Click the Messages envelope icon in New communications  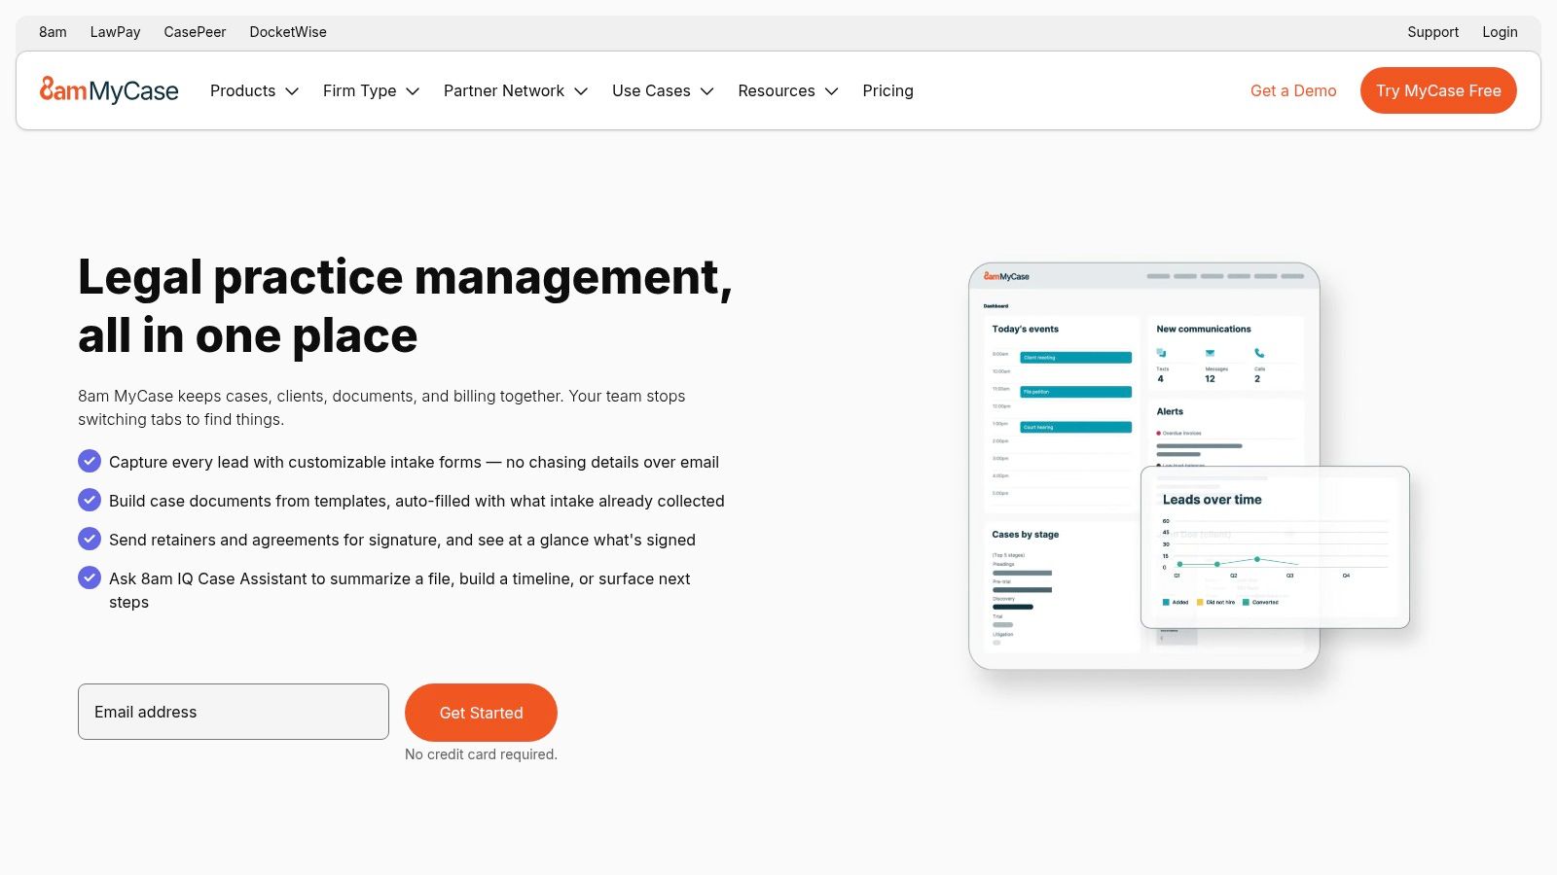pos(1210,353)
